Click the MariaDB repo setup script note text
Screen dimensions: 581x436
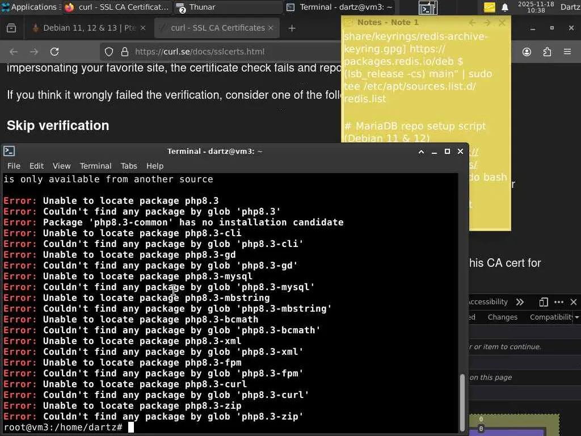click(415, 132)
